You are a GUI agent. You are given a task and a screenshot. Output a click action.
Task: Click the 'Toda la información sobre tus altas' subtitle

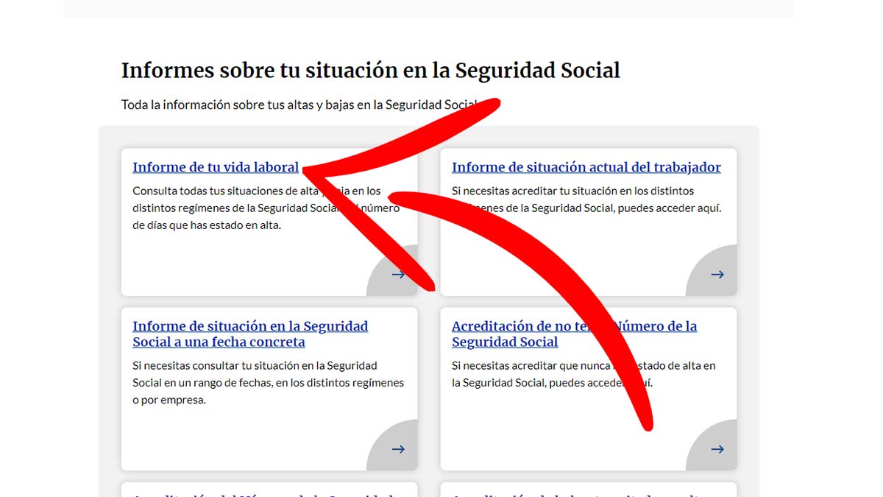(x=294, y=105)
